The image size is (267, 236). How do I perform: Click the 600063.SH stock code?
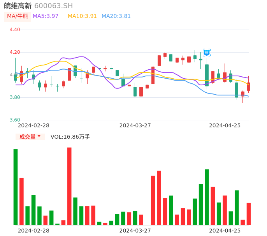click(53, 6)
